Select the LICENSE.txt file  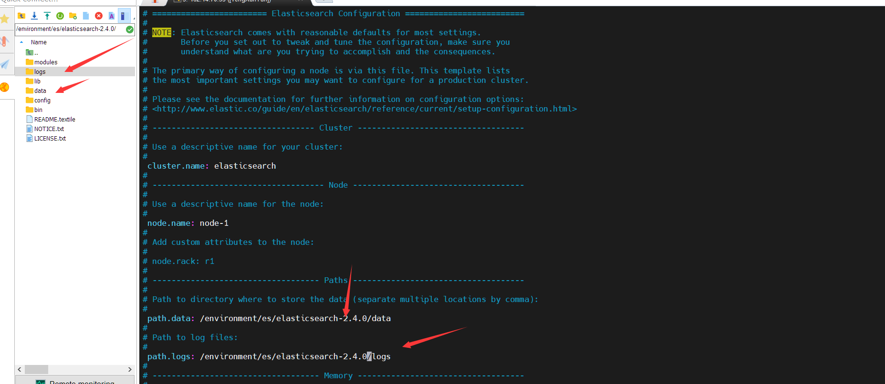(x=46, y=139)
